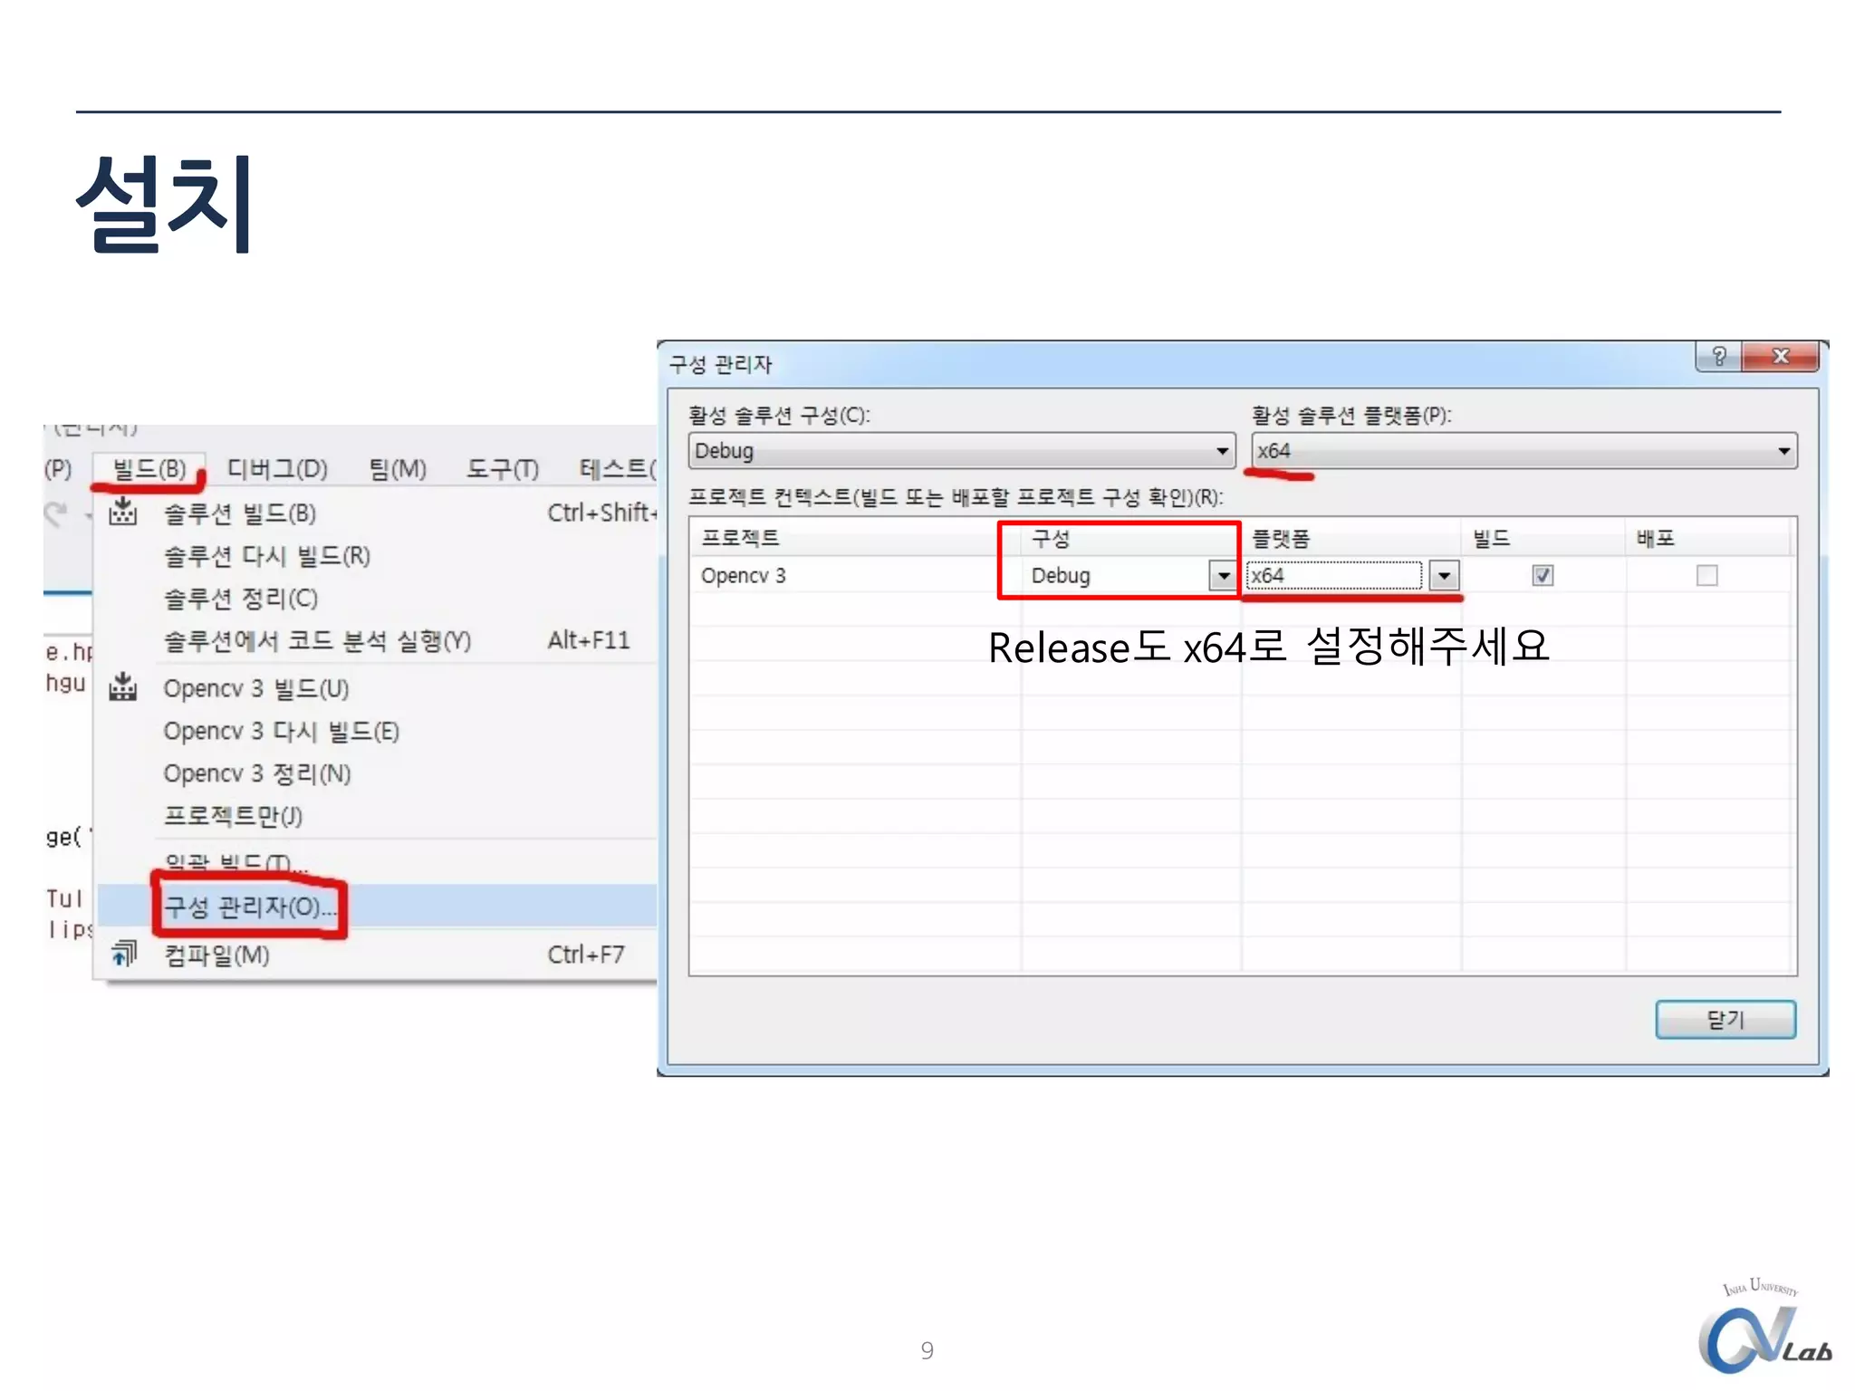Viewport: 1855px width, 1391px height.
Task: Open the 디버그(D) menu
Action: (277, 469)
